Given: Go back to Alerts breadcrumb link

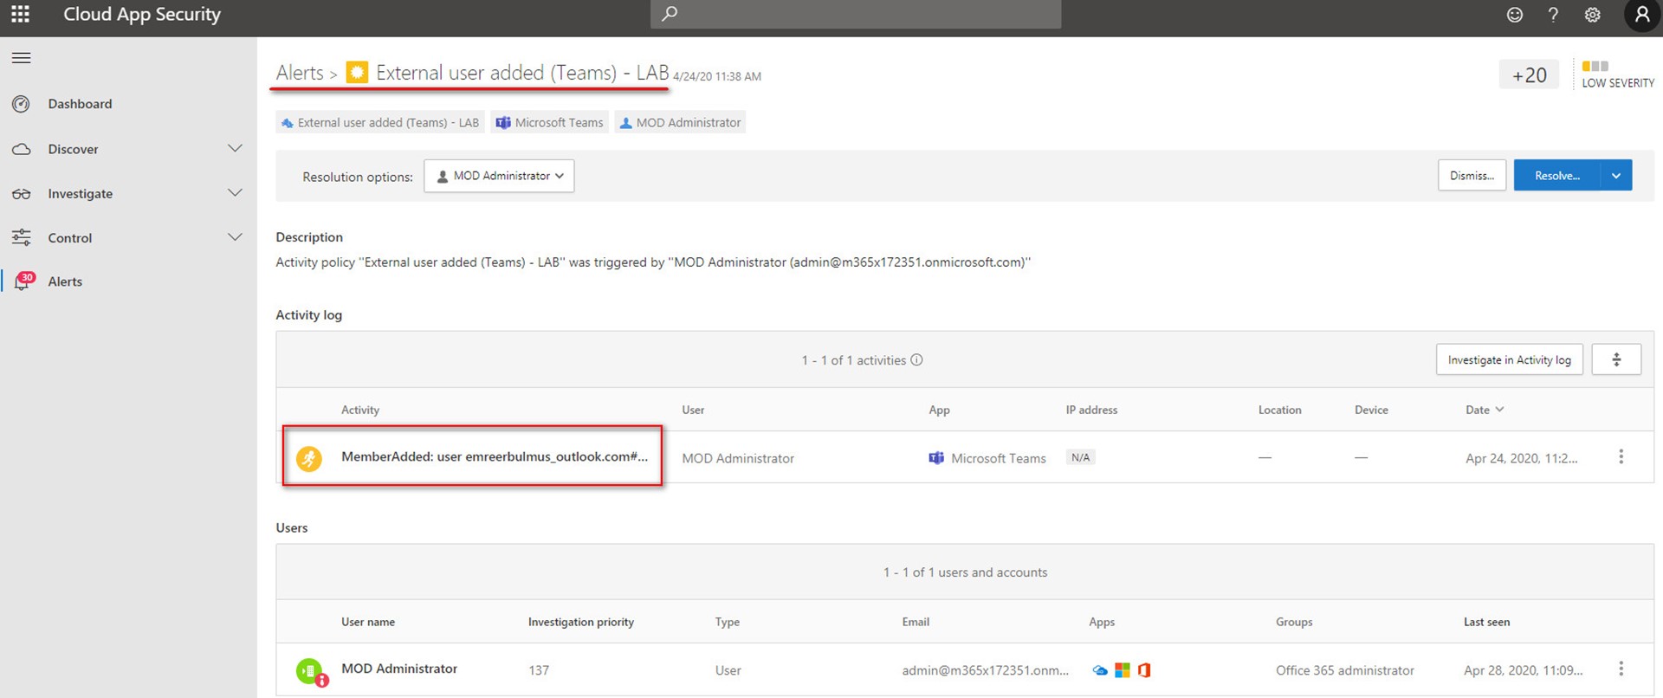Looking at the screenshot, I should point(300,73).
